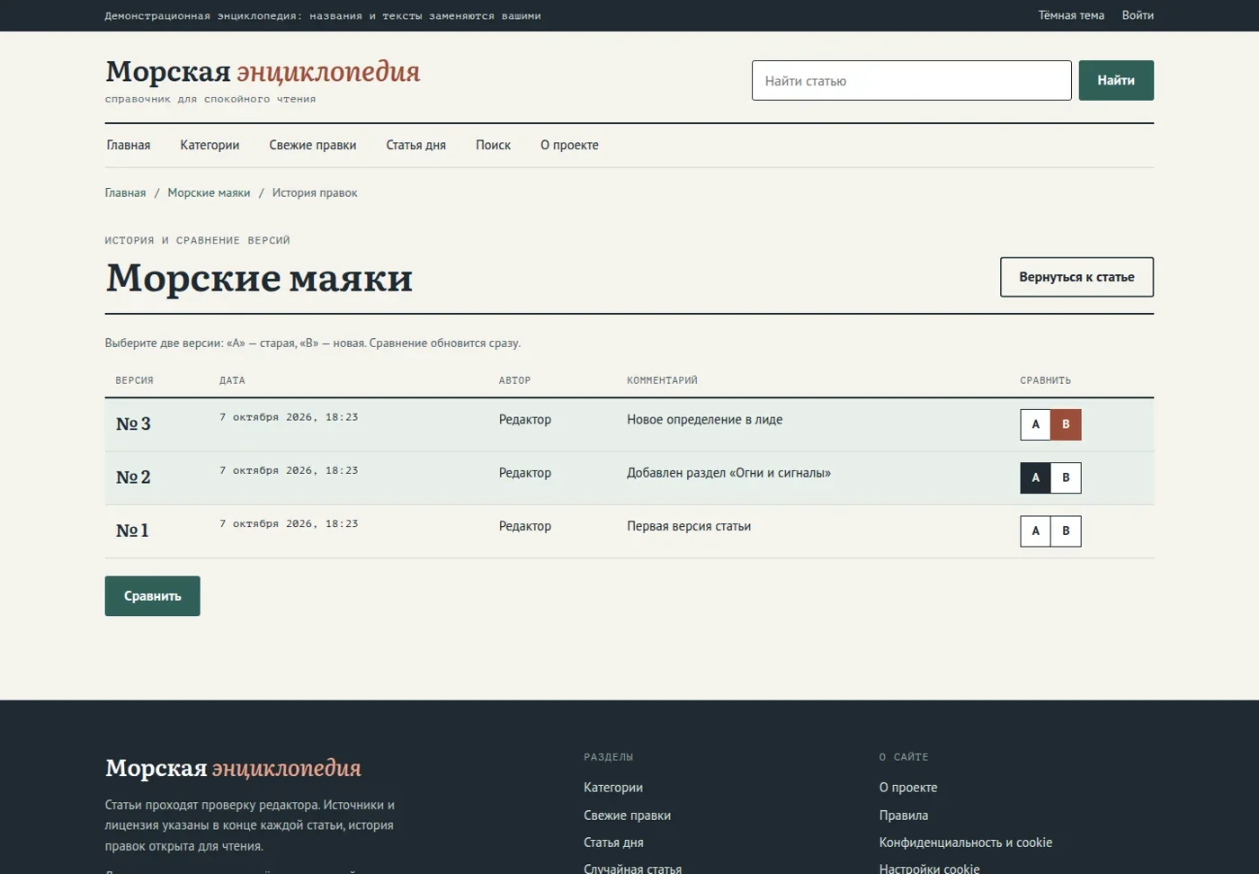Click the footer Свежие правки link
This screenshot has width=1259, height=874.
click(627, 816)
